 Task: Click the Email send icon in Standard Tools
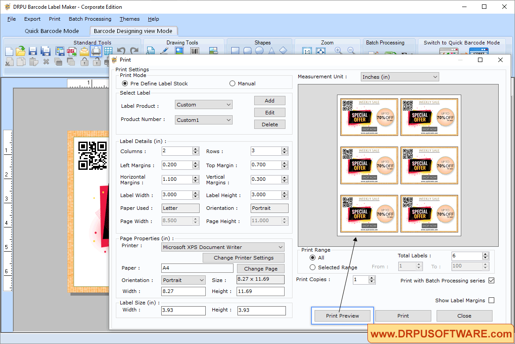pos(84,51)
